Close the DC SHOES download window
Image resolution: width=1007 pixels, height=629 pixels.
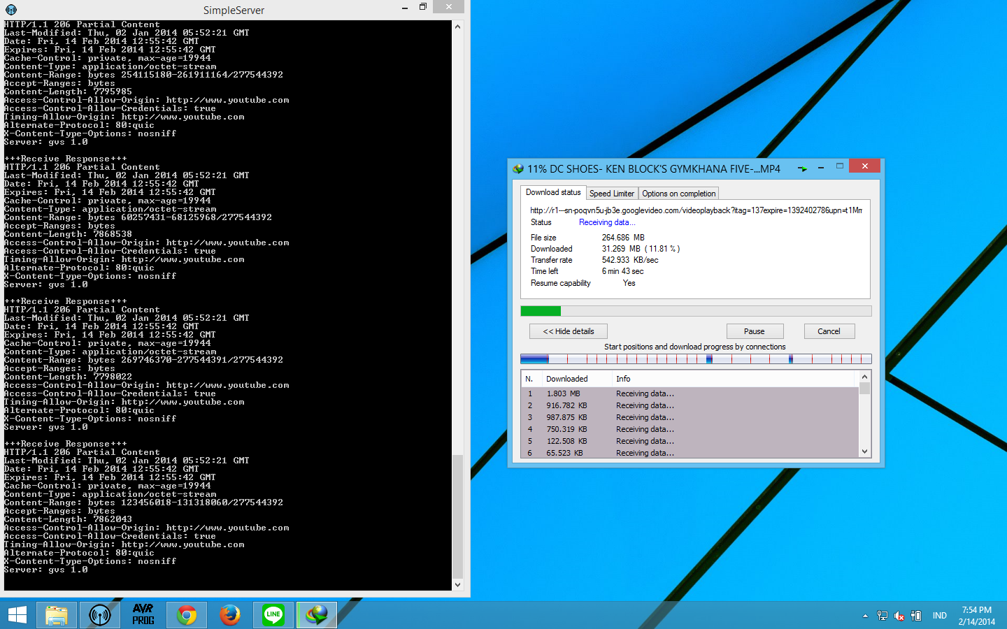[865, 166]
